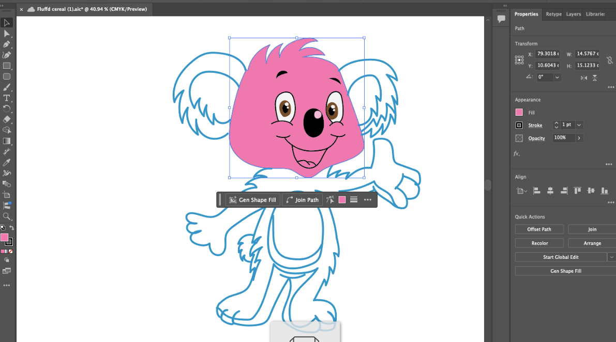Select the Artboard tool
616x342 pixels.
pyautogui.click(x=7, y=195)
